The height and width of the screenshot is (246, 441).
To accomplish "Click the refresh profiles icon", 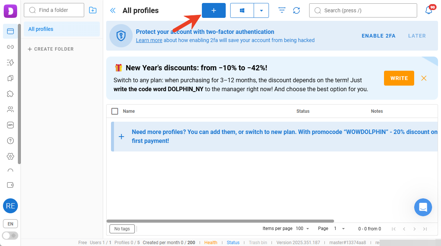I will 296,10.
